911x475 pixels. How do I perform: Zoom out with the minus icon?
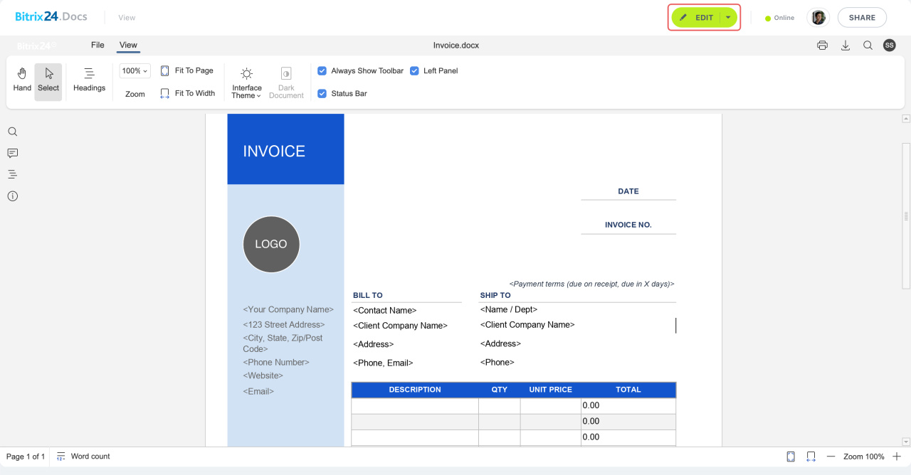(831, 457)
